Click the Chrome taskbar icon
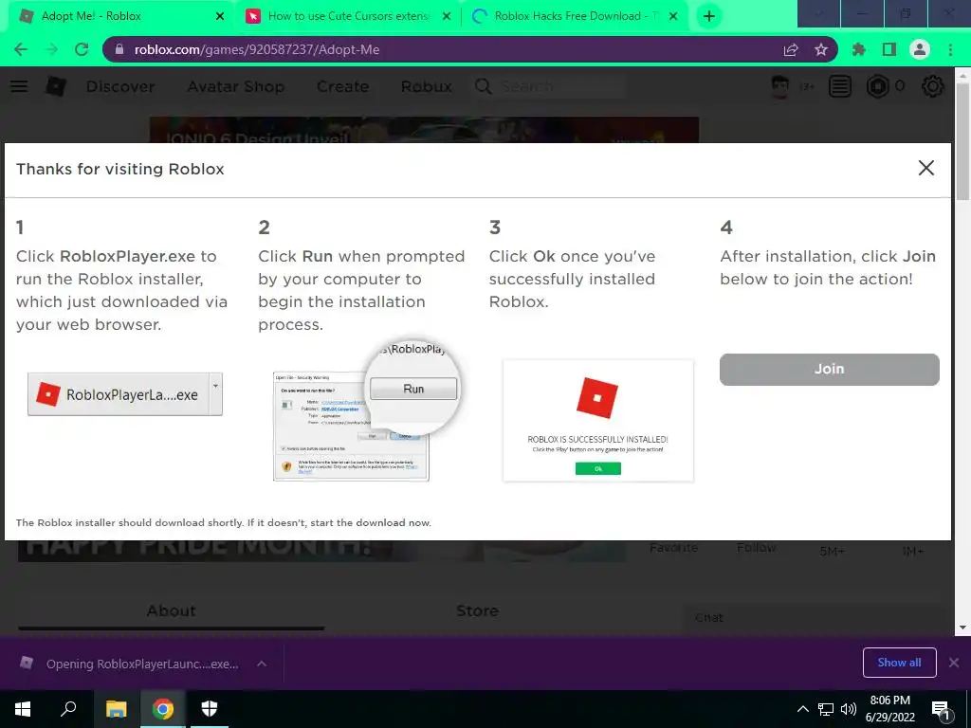This screenshot has width=971, height=728. [x=163, y=709]
